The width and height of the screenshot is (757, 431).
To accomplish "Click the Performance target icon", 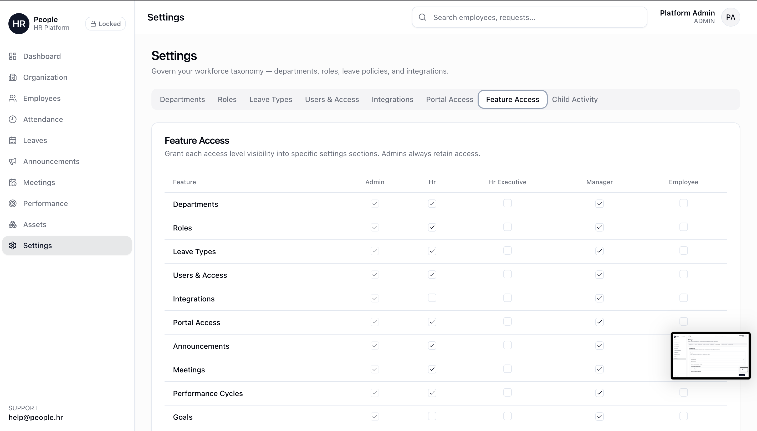I will coord(12,203).
